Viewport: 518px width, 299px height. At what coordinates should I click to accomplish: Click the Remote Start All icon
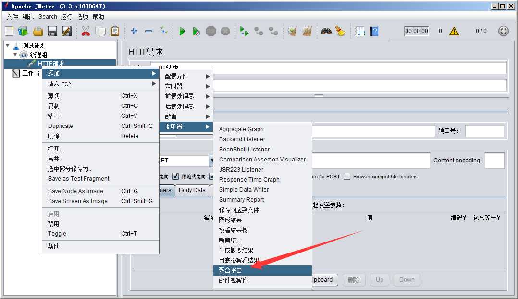[244, 31]
